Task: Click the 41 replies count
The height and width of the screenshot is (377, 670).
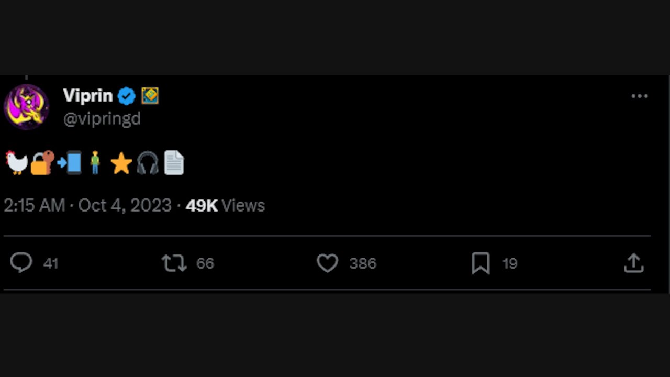Action: [51, 263]
